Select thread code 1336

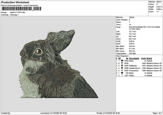point(144,68)
